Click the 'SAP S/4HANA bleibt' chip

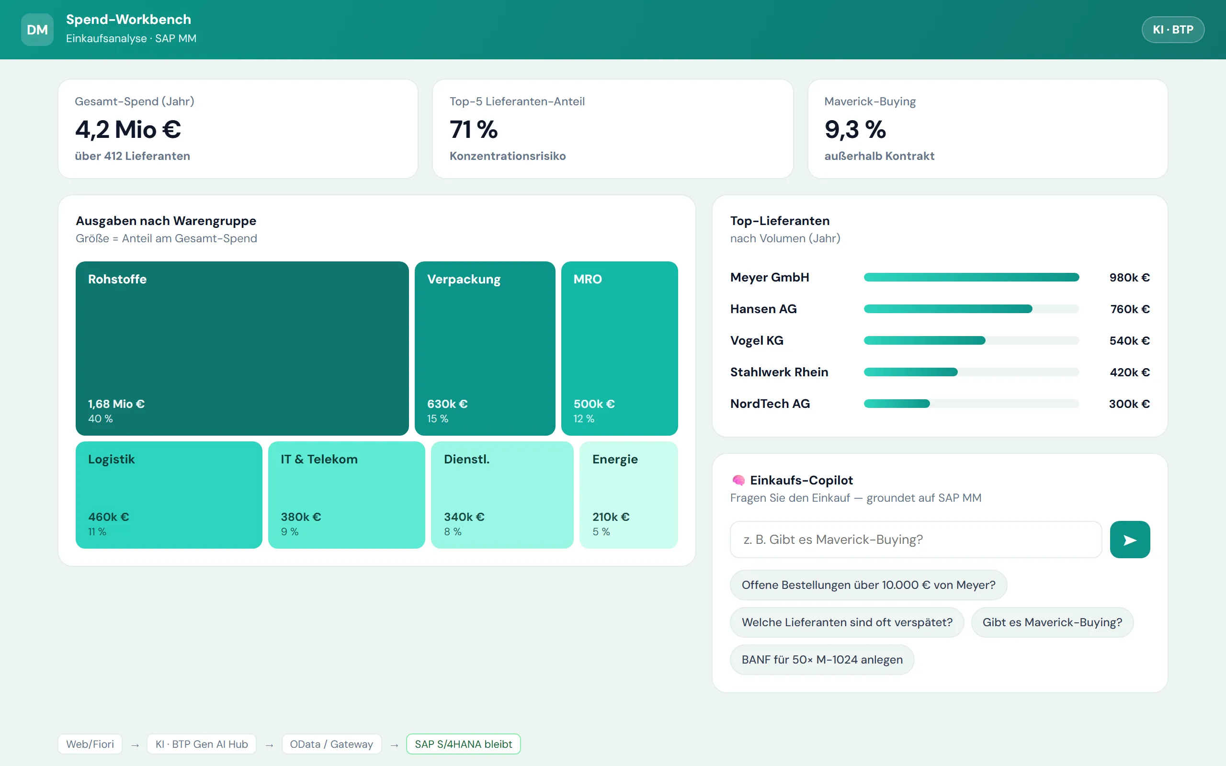pyautogui.click(x=463, y=744)
